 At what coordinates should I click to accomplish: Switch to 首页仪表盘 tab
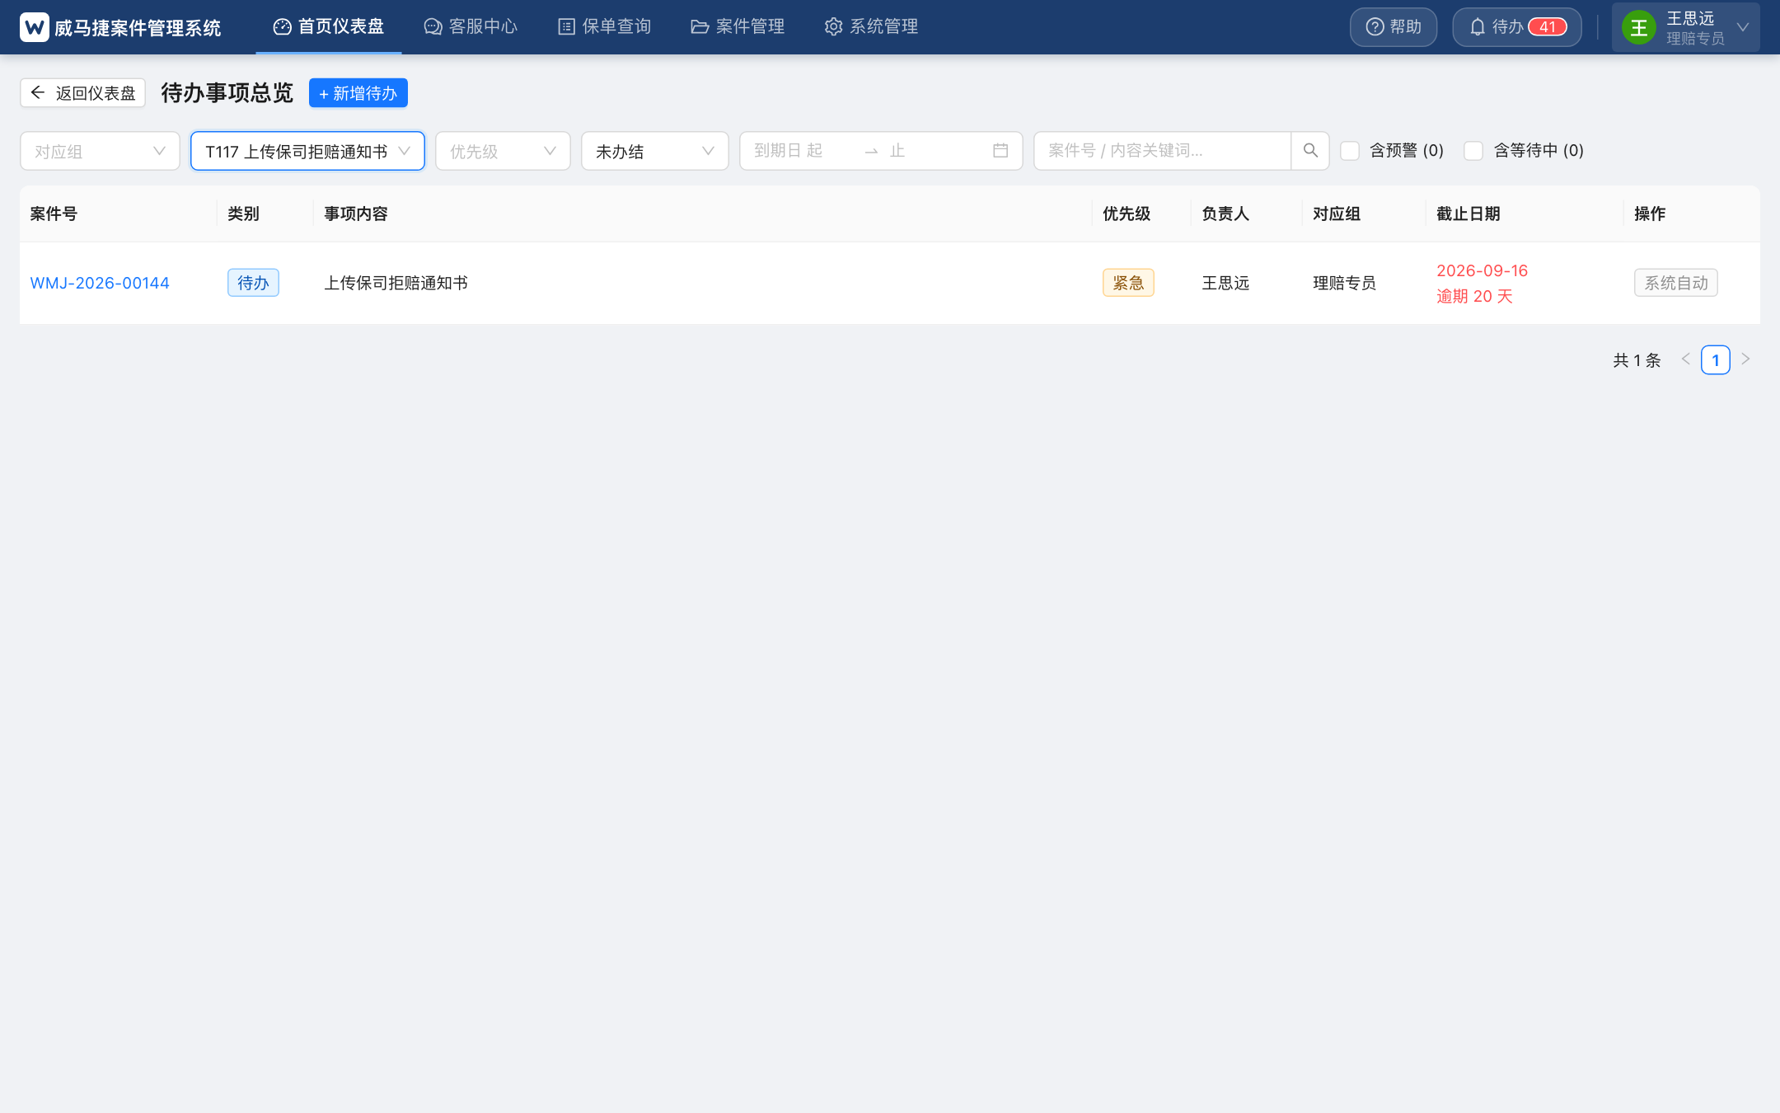tap(329, 27)
